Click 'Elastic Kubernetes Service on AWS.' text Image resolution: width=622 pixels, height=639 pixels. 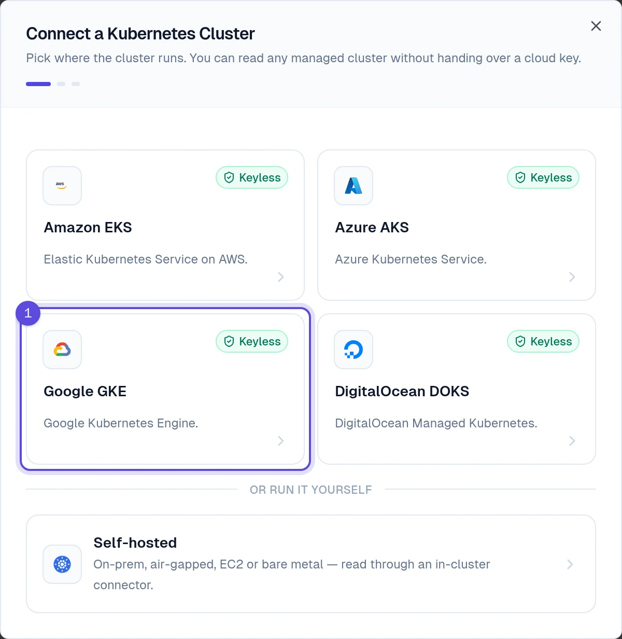point(146,259)
